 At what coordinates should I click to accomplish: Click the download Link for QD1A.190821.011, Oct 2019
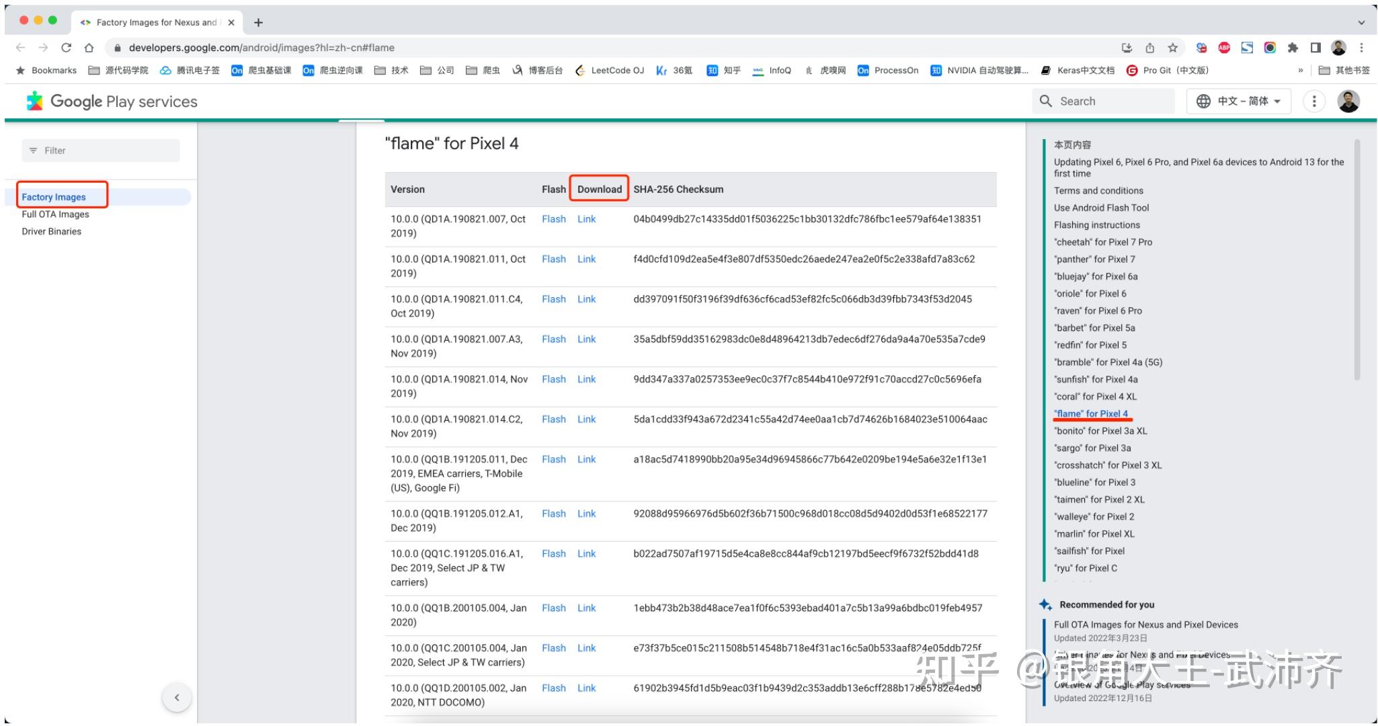click(587, 259)
